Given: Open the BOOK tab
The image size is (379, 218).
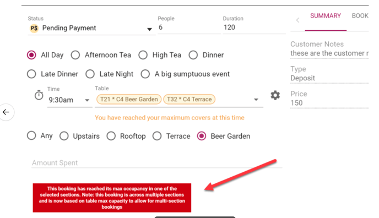Looking at the screenshot, I should pyautogui.click(x=360, y=16).
